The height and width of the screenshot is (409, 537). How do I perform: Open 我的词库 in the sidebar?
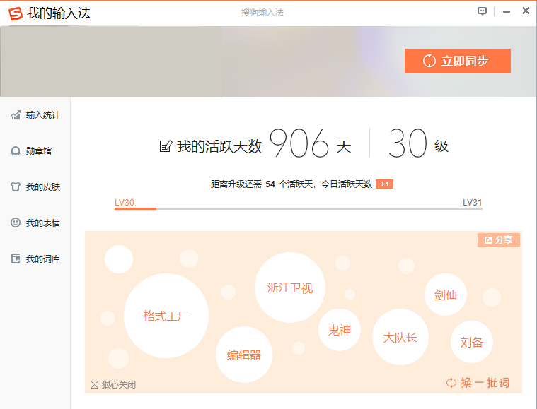35,259
